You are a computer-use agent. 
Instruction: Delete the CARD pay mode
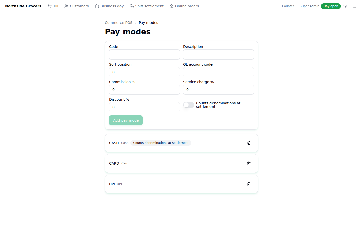[x=249, y=163]
